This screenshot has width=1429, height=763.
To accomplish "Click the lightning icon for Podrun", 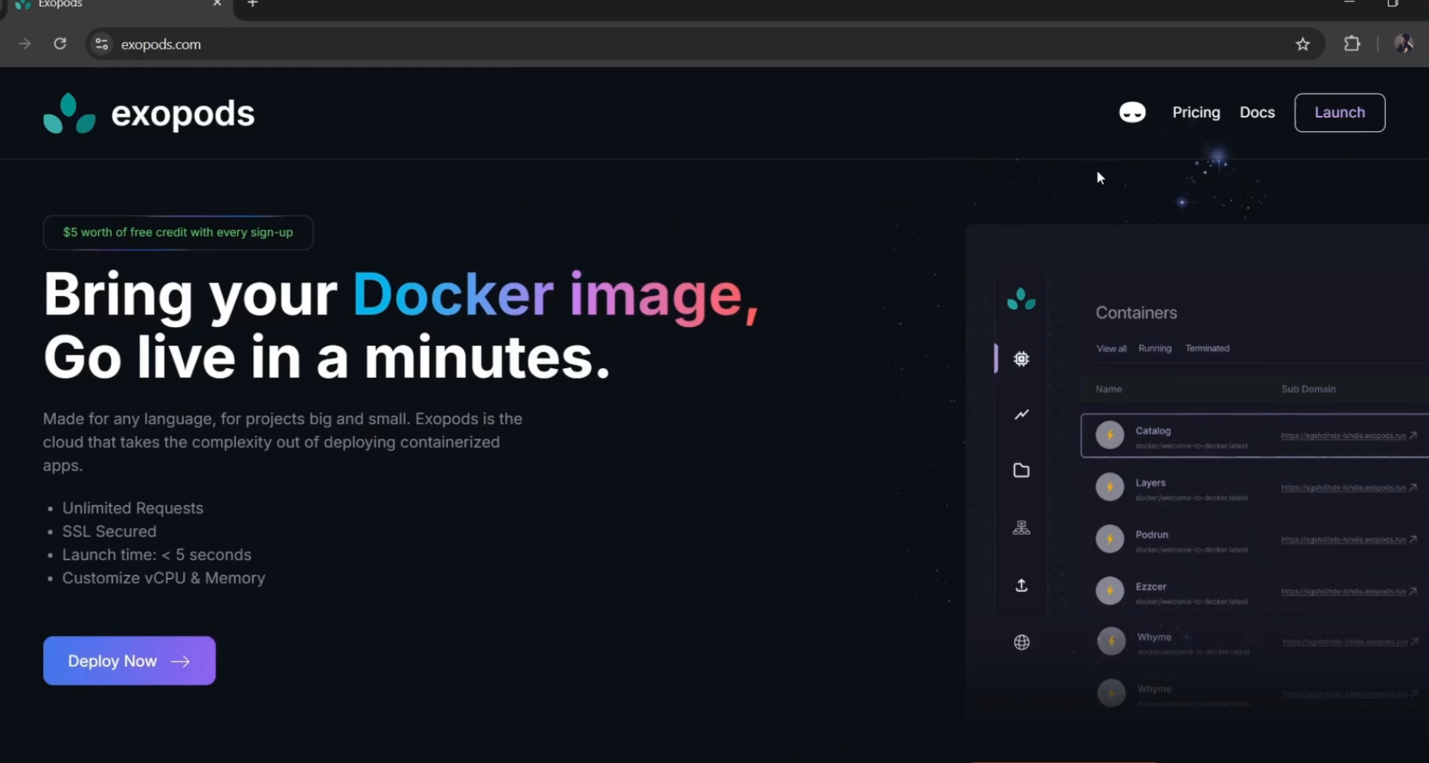I will (x=1110, y=538).
